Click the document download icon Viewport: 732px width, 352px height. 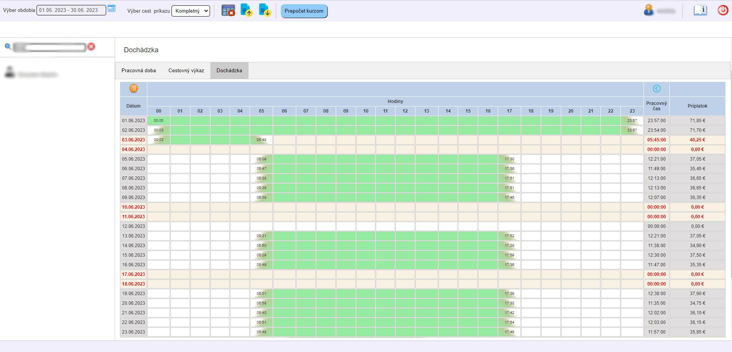tap(265, 10)
